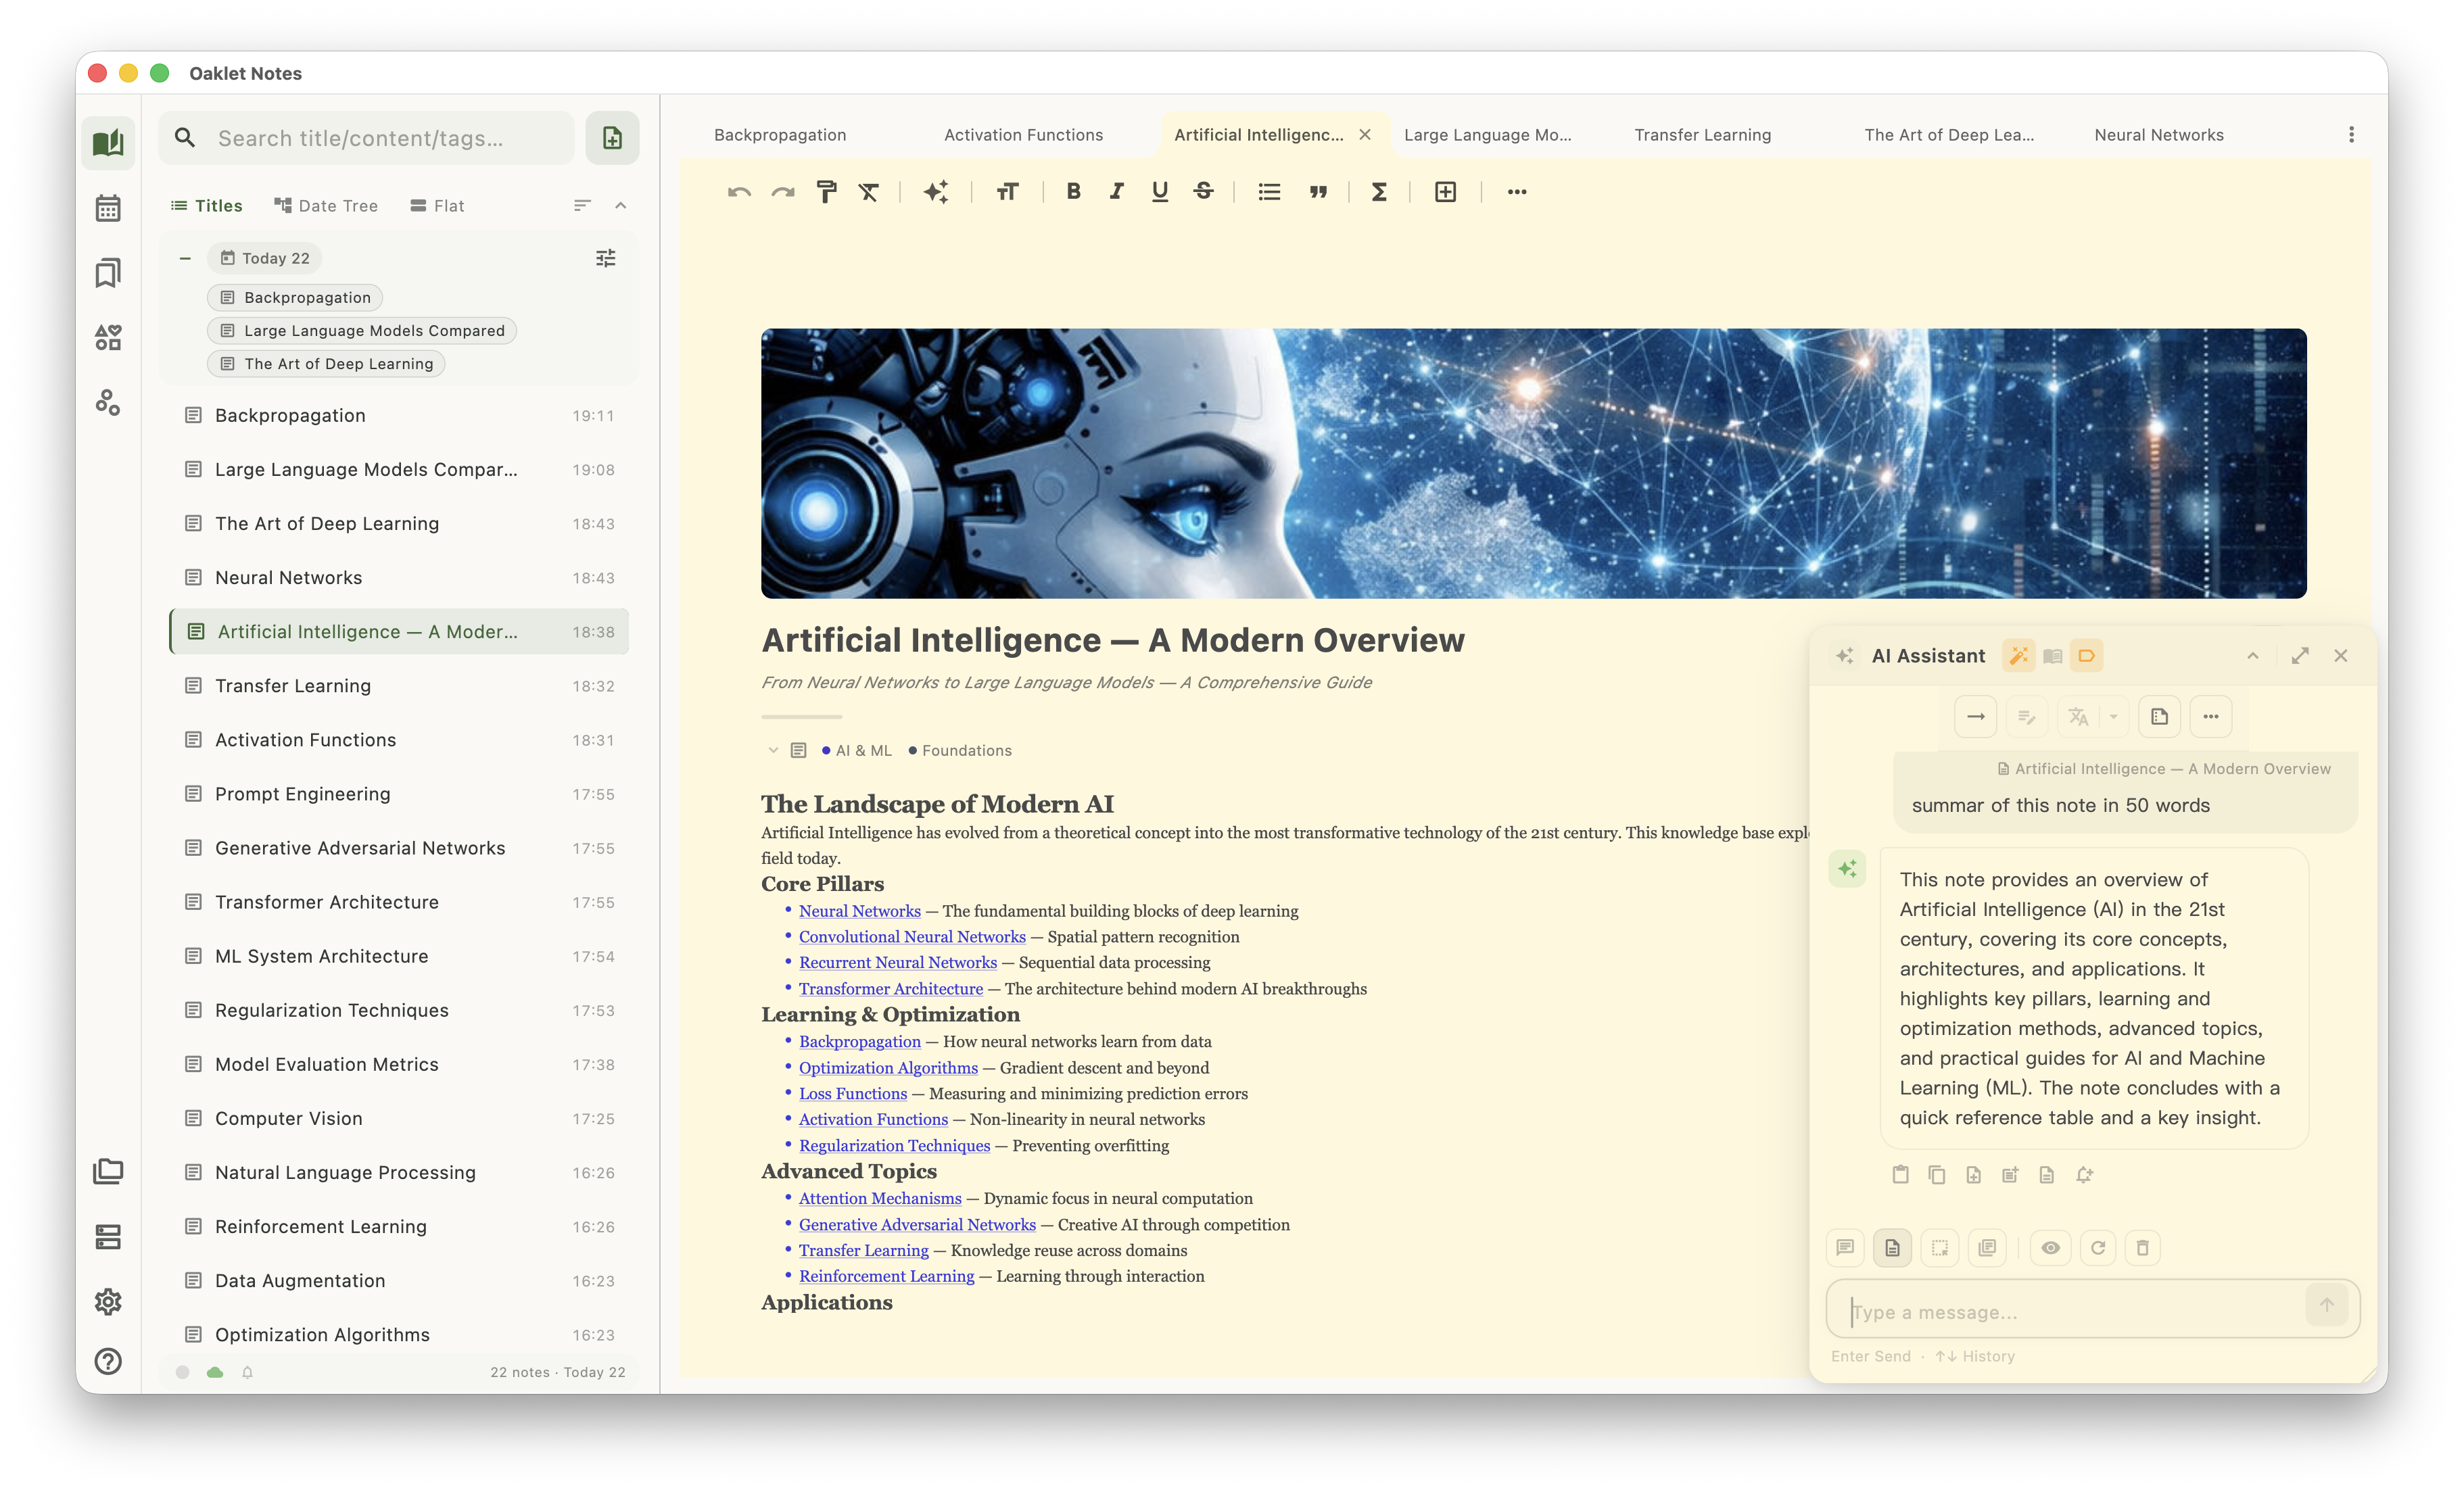2464x1494 pixels.
Task: Collapse the note metadata row under the title
Action: tap(773, 750)
